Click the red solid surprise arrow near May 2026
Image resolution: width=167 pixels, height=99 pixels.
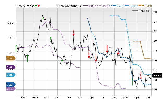click(141, 75)
